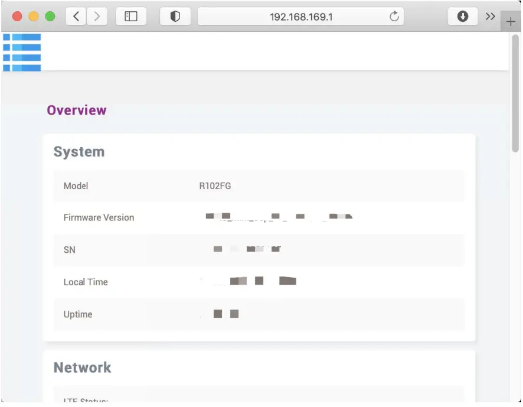Image resolution: width=523 pixels, height=407 pixels.
Task: Show the Safari sidebar
Action: 131,17
